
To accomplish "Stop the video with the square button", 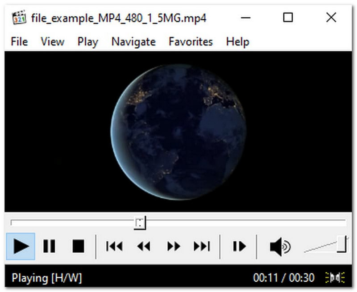I will click(x=78, y=246).
